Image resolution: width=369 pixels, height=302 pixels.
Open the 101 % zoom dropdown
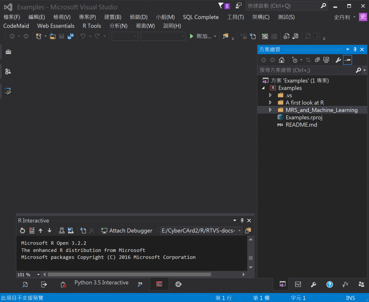38,275
